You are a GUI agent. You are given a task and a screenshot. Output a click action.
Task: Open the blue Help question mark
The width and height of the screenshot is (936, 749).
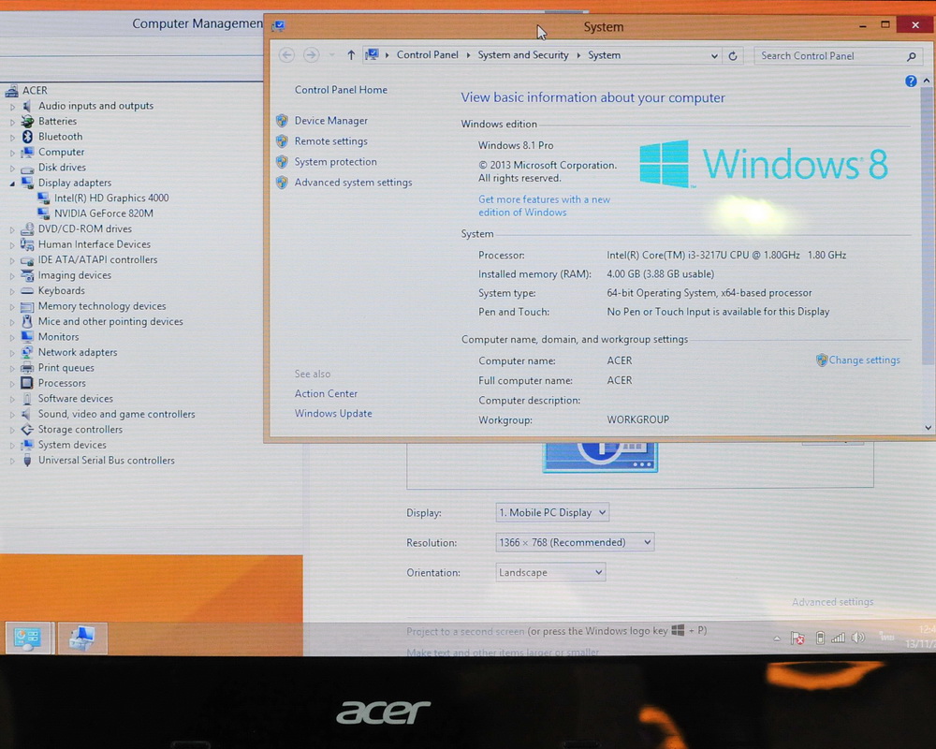pos(911,81)
